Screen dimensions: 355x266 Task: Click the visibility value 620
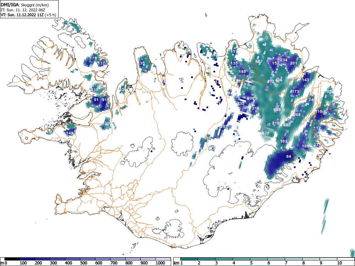(x=266, y=133)
